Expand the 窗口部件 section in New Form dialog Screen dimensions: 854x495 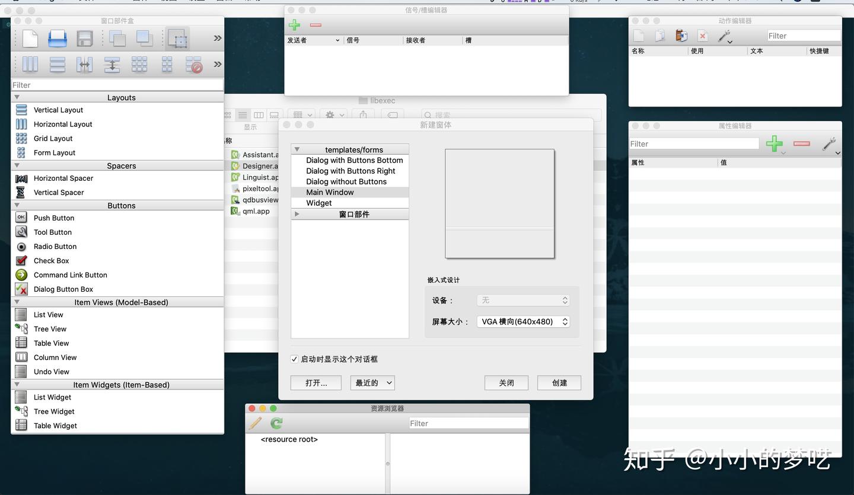pyautogui.click(x=297, y=214)
